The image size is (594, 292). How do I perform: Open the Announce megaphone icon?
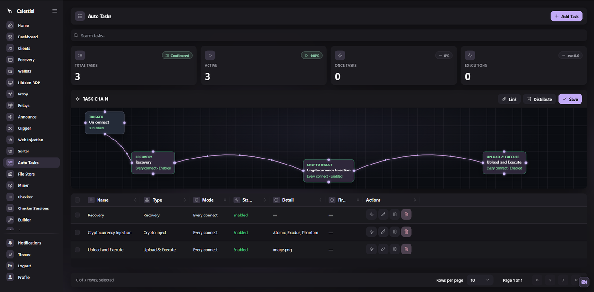[x=10, y=117]
